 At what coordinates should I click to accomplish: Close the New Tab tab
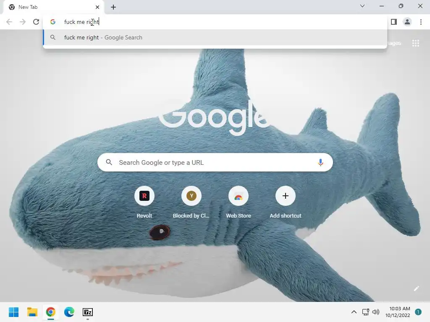(x=97, y=7)
